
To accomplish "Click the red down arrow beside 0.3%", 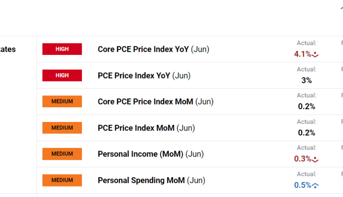I will (315, 159).
